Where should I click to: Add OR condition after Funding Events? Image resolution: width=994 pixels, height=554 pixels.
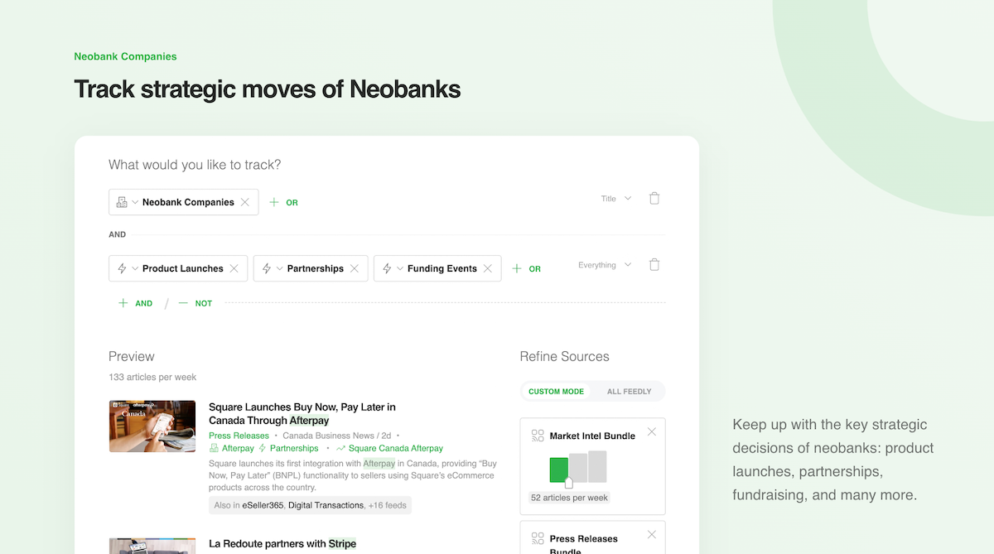point(526,269)
